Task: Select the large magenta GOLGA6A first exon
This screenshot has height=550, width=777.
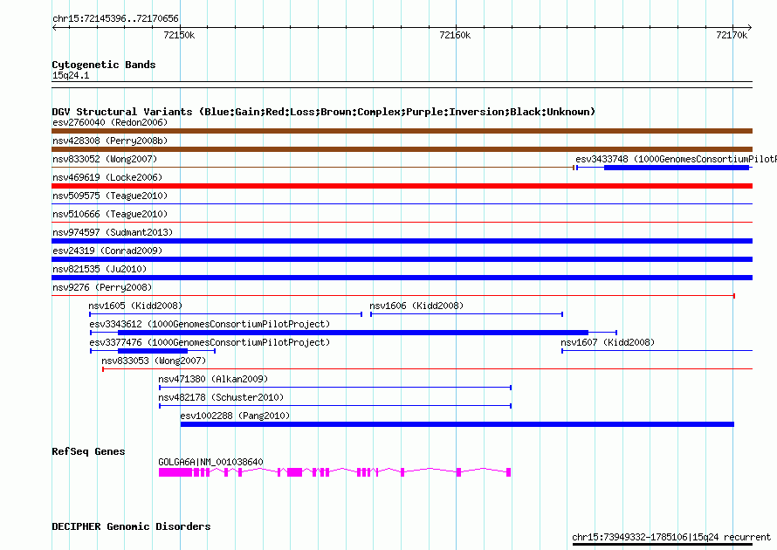Action: (175, 472)
